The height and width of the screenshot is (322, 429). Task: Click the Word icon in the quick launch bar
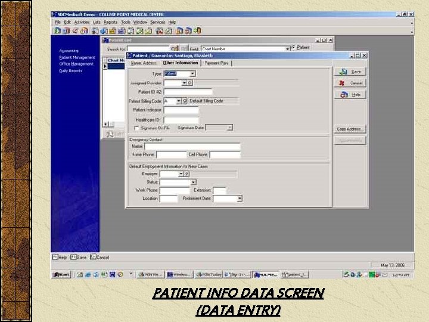click(112, 274)
